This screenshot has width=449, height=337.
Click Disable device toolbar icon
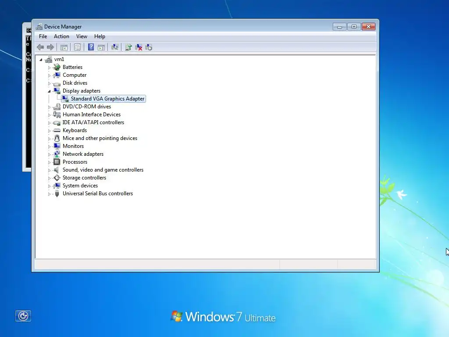coord(149,47)
